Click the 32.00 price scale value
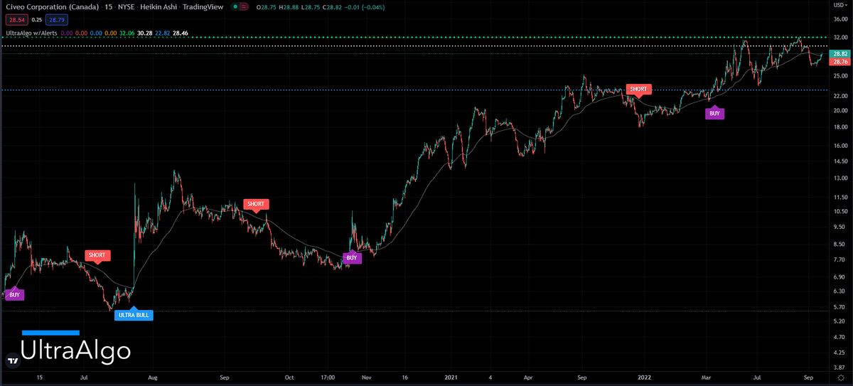The height and width of the screenshot is (386, 853). pyautogui.click(x=840, y=37)
